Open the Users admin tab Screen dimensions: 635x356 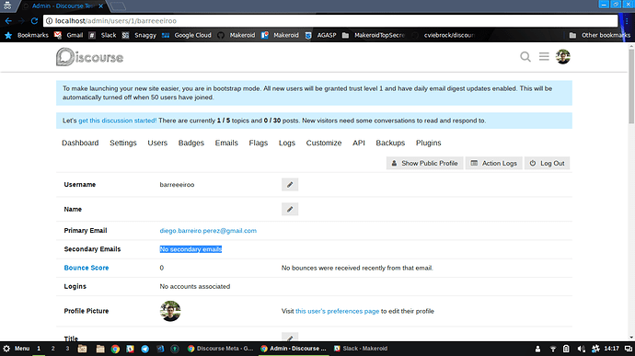pos(157,143)
